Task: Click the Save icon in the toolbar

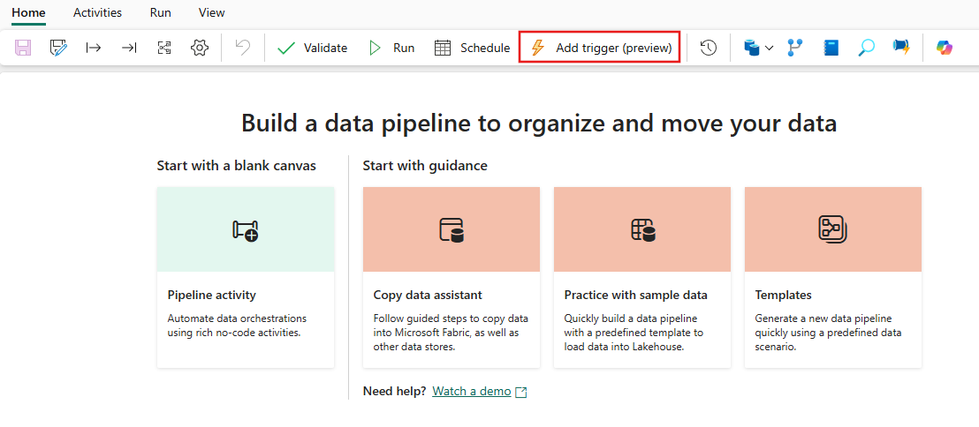Action: click(x=23, y=48)
